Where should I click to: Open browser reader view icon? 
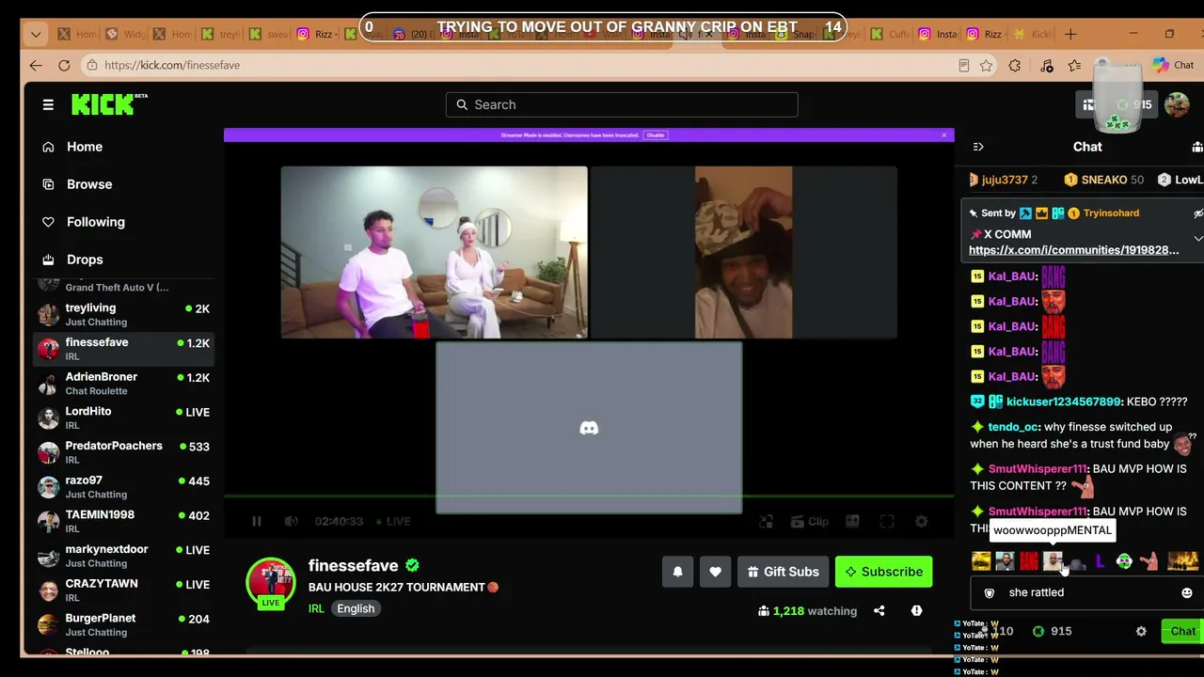pyautogui.click(x=963, y=66)
